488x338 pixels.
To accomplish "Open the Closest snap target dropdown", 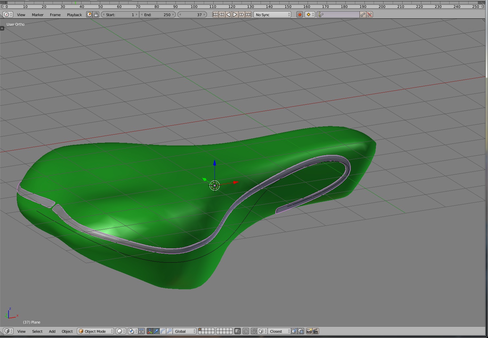I will [279, 331].
